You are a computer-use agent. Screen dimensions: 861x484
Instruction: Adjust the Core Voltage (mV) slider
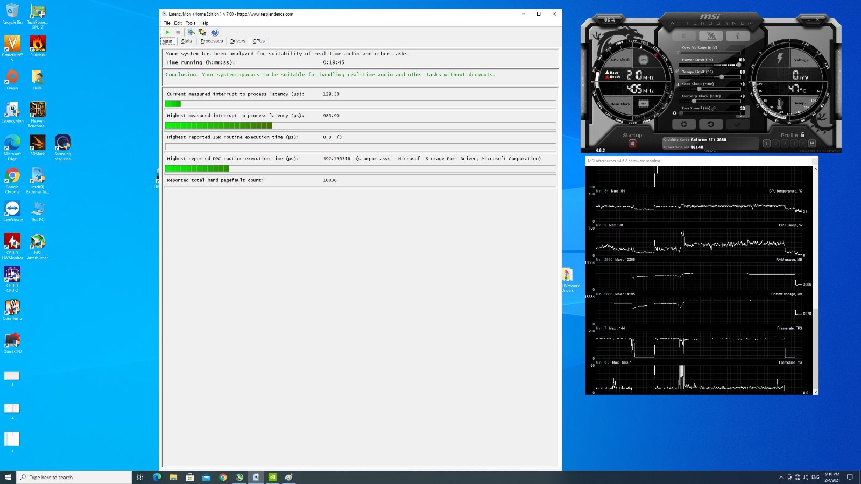(x=710, y=53)
